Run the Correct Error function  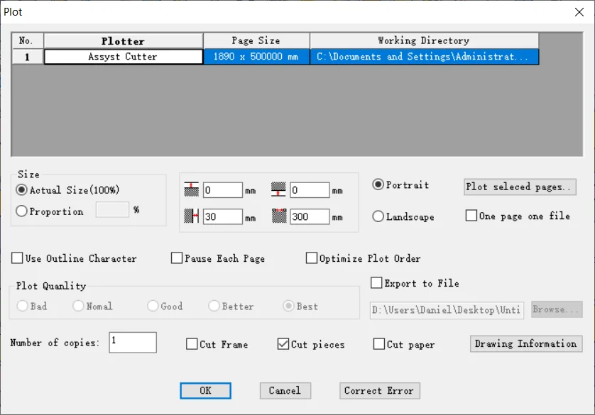379,390
